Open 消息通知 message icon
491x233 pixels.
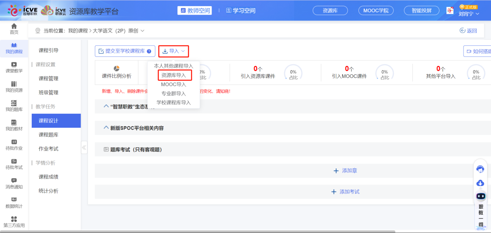tap(14, 180)
